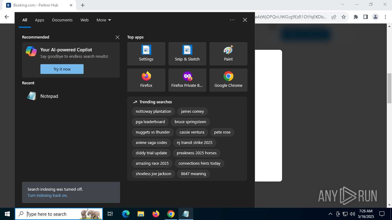Search trending bruce springsteen
The height and width of the screenshot is (220, 392).
coord(190,122)
